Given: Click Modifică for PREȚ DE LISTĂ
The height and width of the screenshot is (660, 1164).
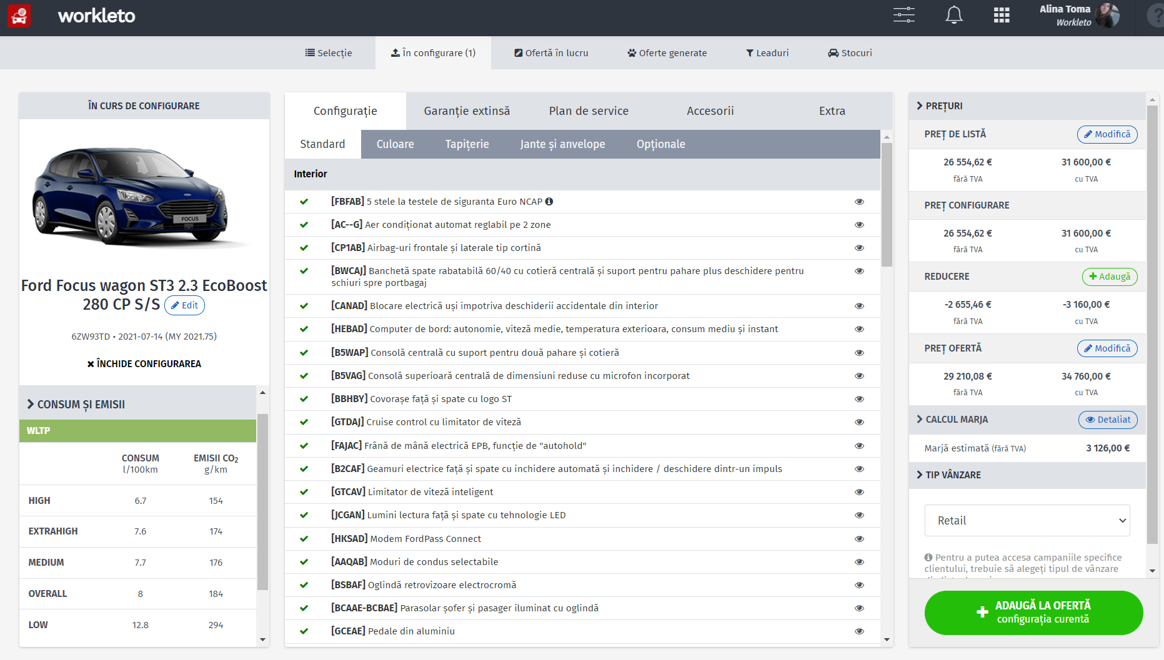Looking at the screenshot, I should tap(1107, 134).
